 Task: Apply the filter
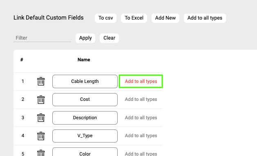click(85, 38)
